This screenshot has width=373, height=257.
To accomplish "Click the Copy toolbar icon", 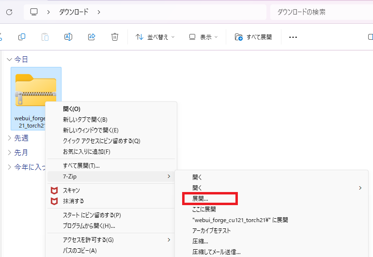I will tap(22, 37).
